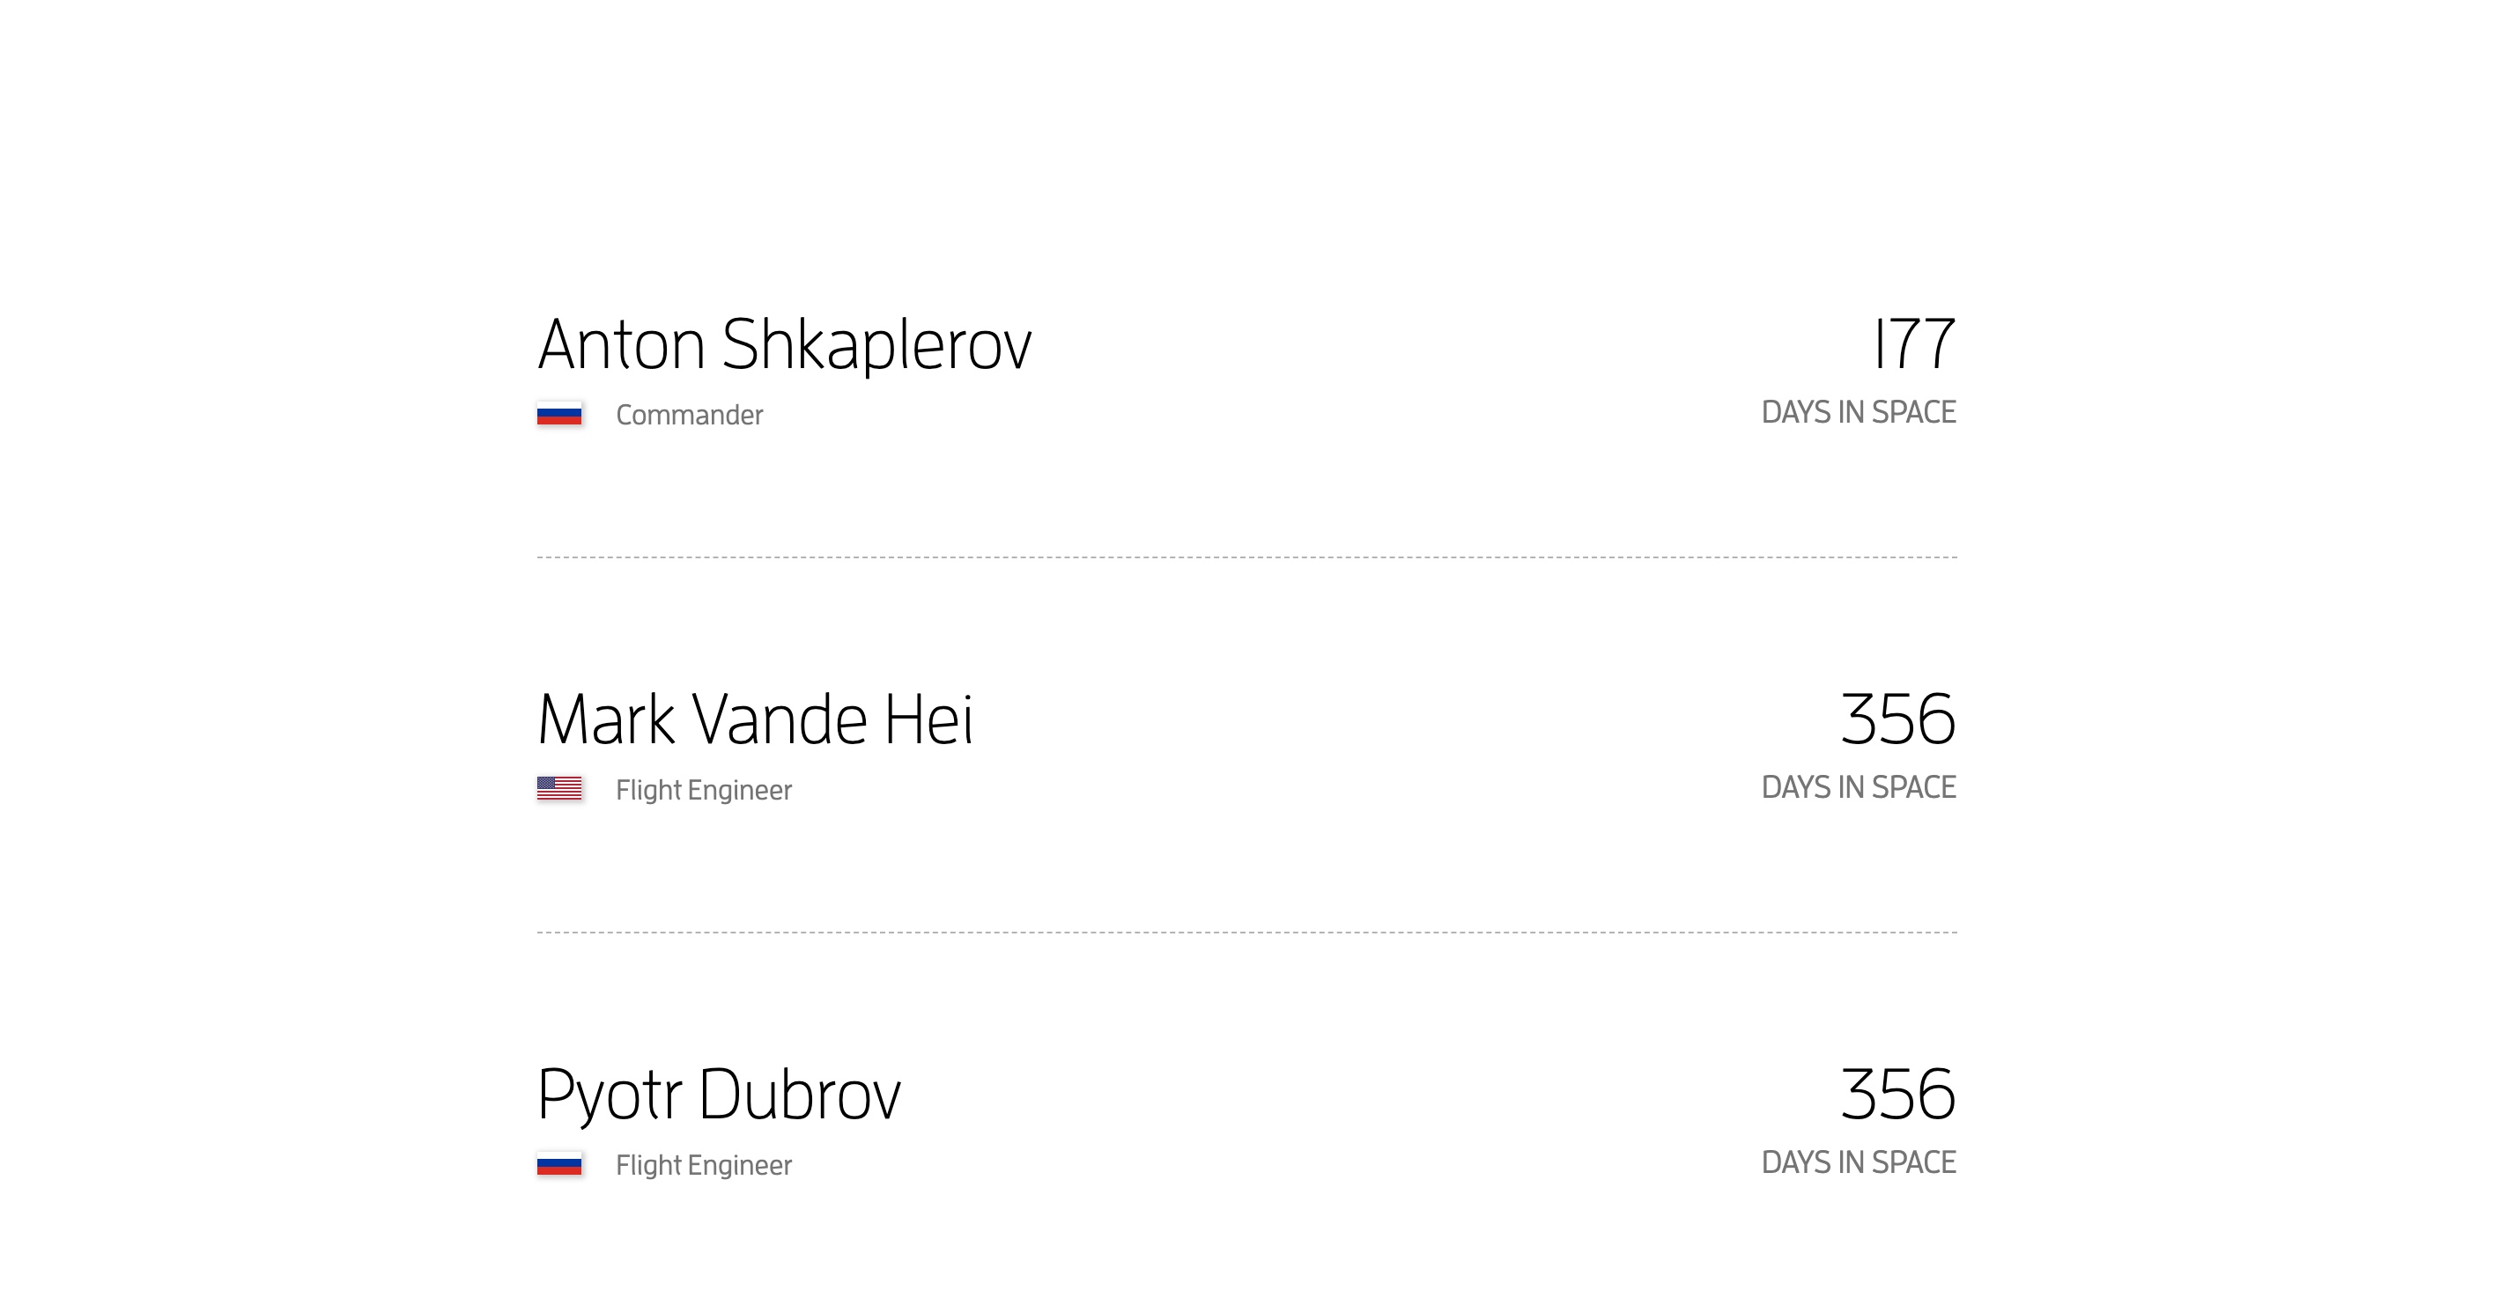The width and height of the screenshot is (2514, 1298).
Task: Click DAYS IN SPACE for Pyotr Dubrov
Action: [x=1858, y=1162]
